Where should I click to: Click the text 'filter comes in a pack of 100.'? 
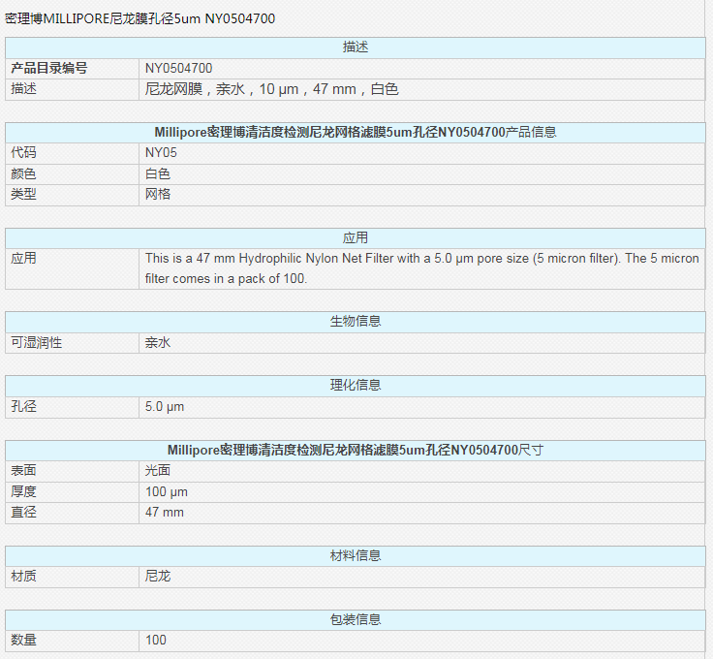point(226,279)
